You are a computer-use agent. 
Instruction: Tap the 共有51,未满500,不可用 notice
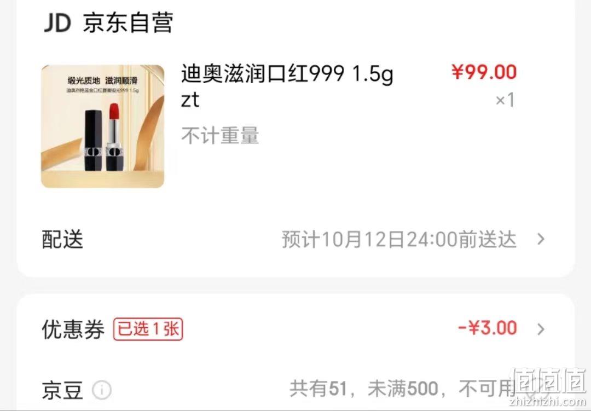tap(402, 389)
